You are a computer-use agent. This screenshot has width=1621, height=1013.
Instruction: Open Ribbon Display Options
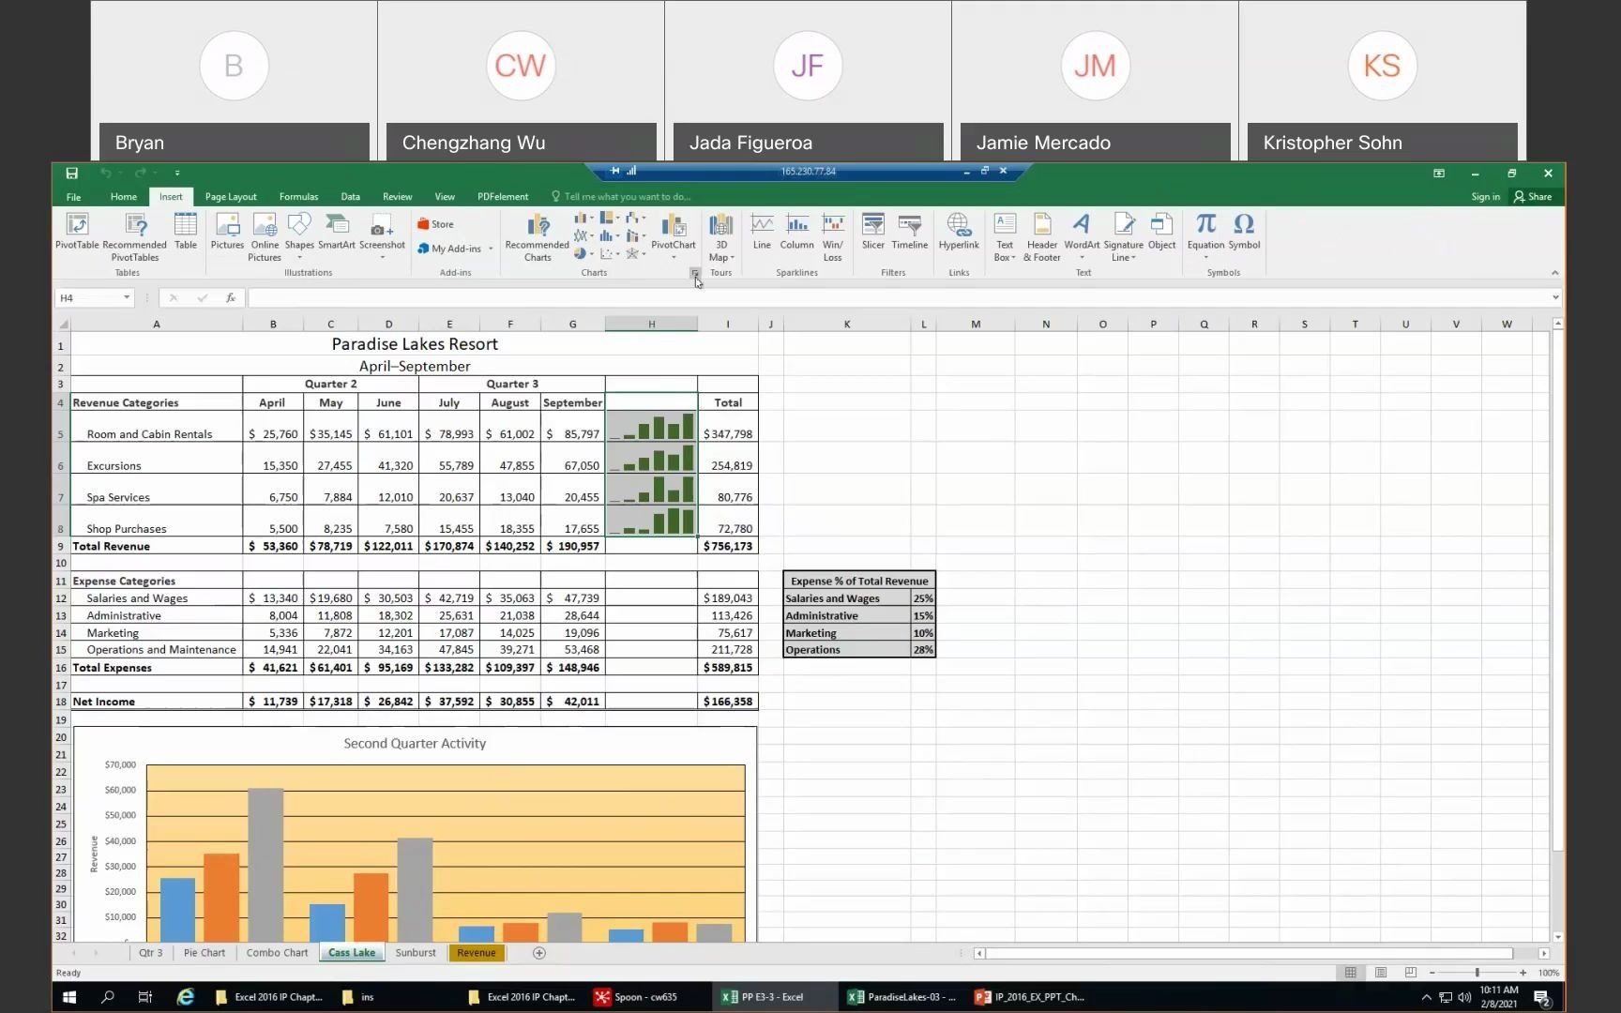tap(1439, 173)
